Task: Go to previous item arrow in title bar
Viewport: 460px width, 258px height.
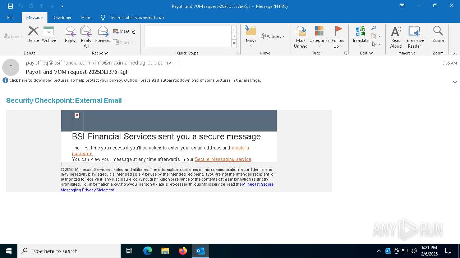Action: coord(42,6)
